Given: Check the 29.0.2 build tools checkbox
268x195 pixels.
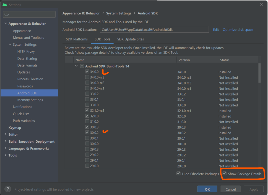Looking at the screenshot, I should tap(87, 155).
